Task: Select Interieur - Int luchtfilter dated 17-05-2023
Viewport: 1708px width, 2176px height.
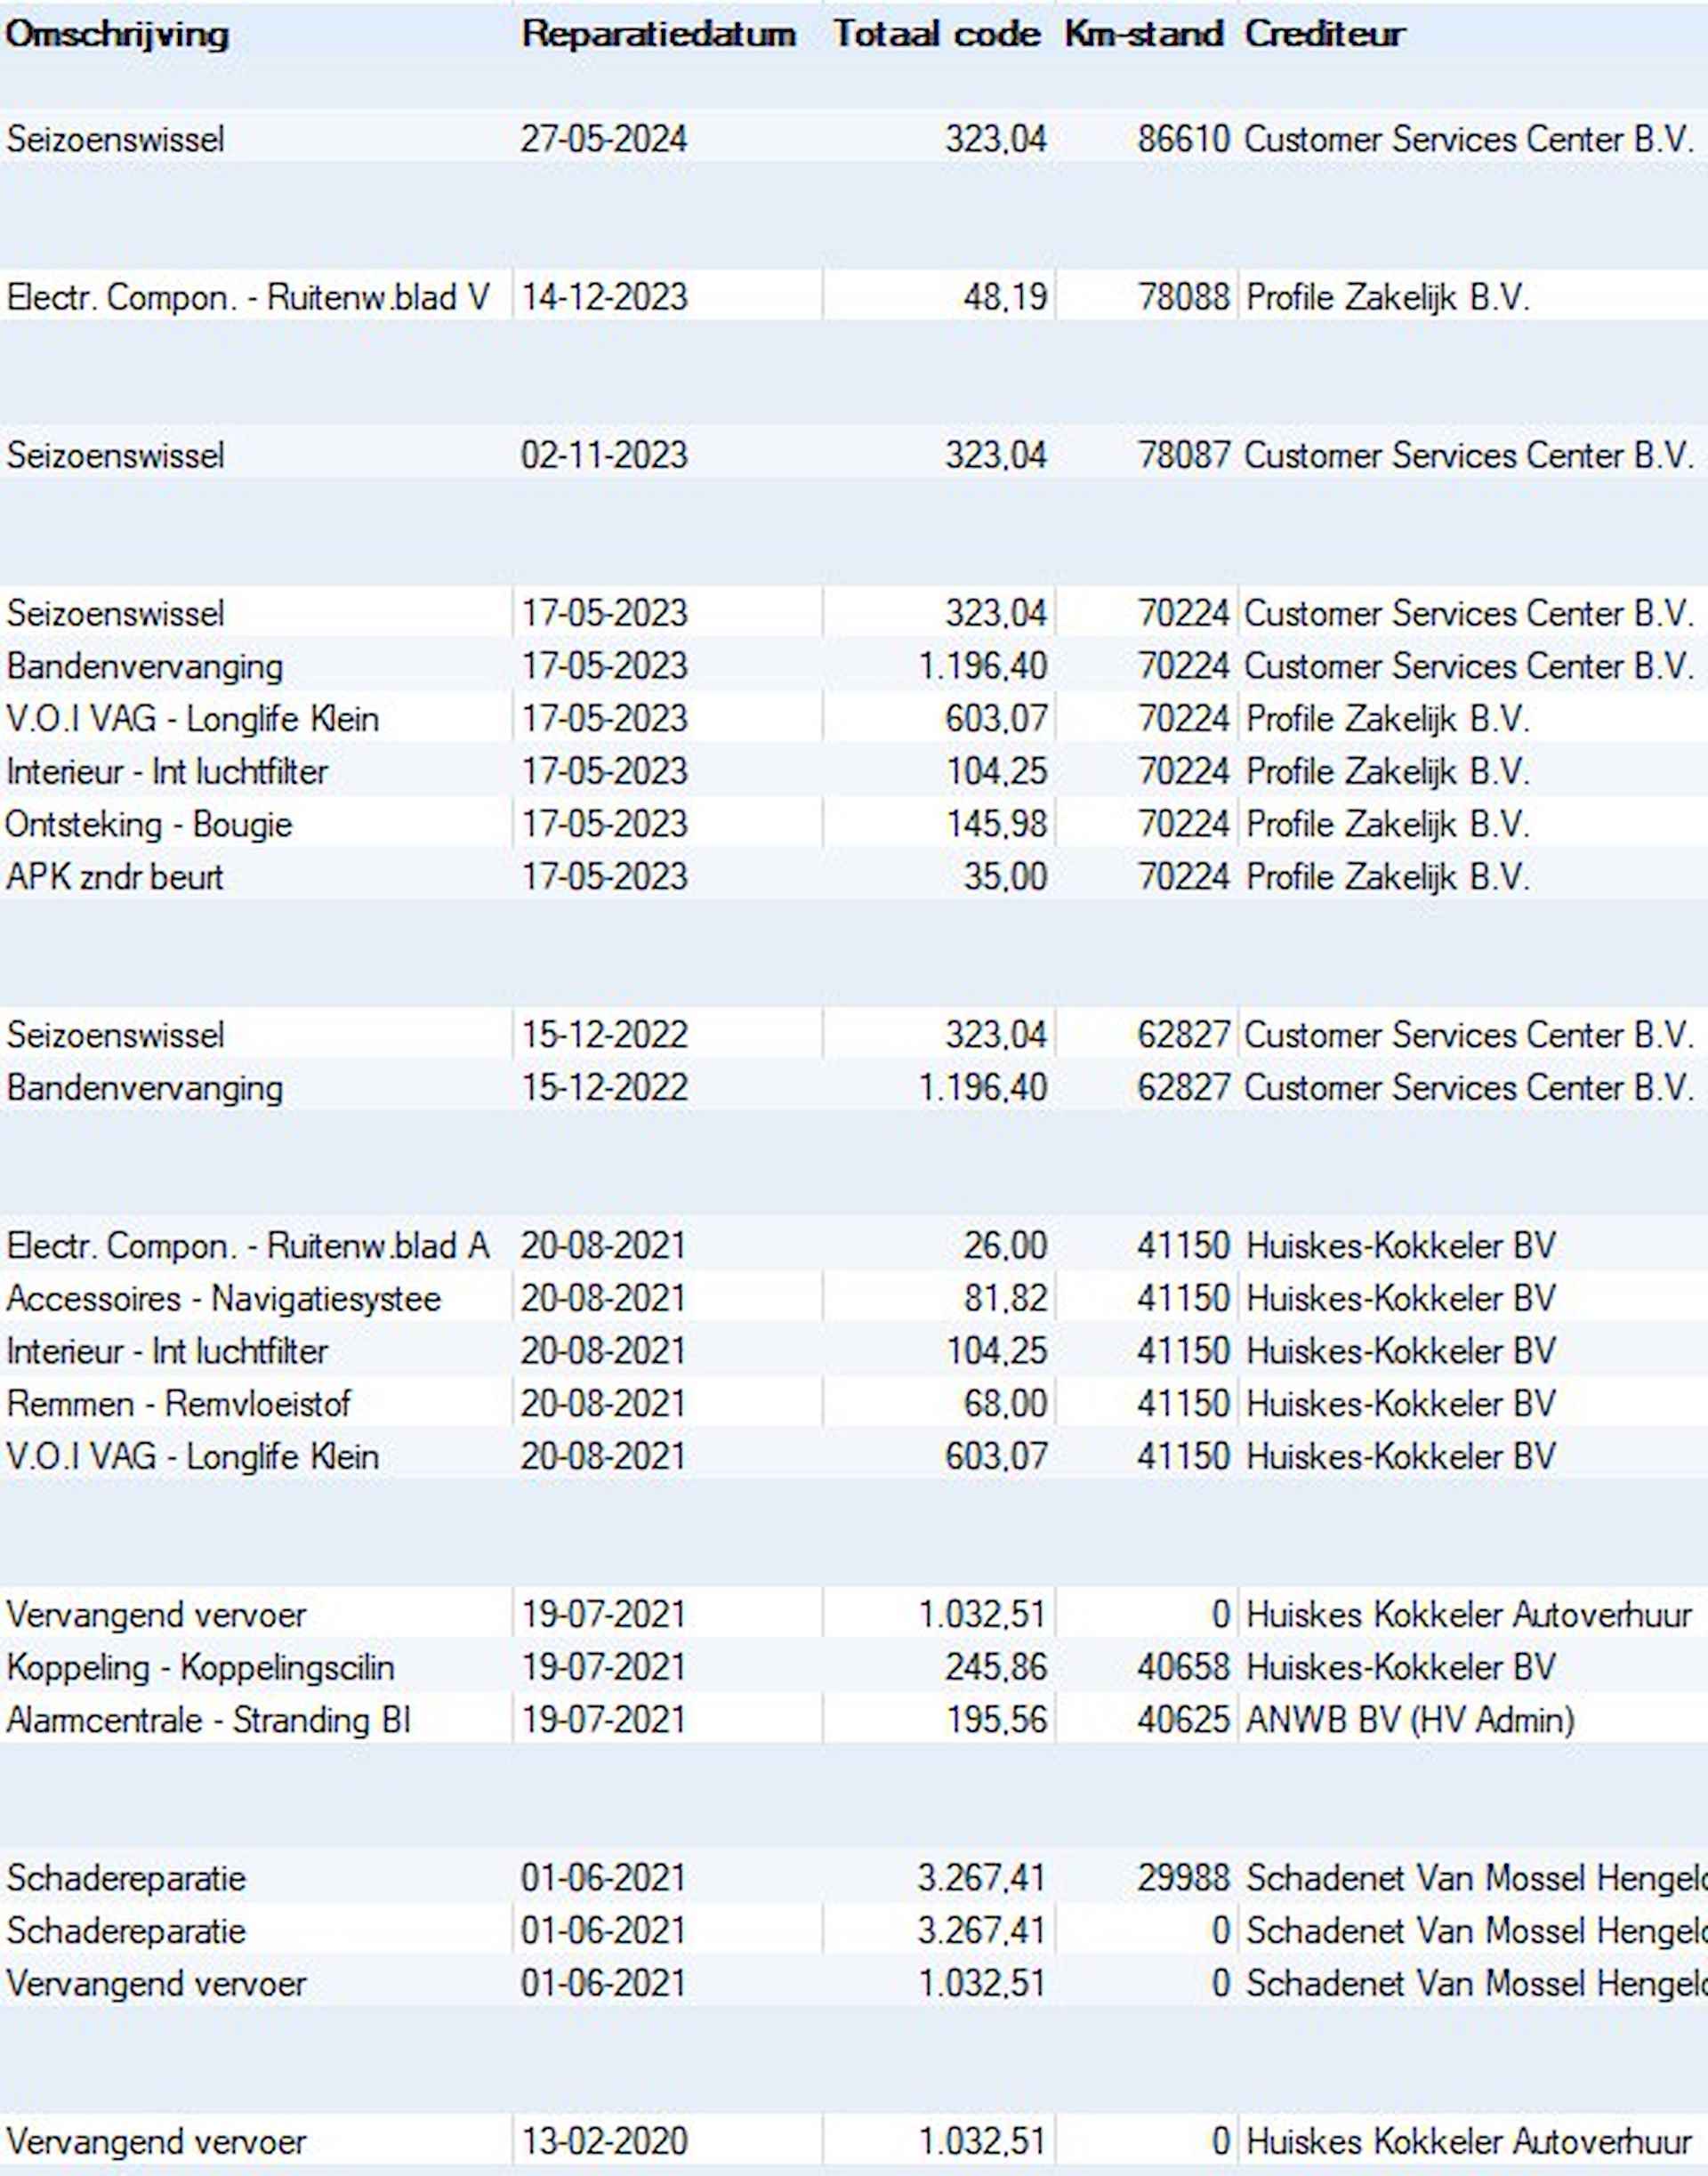Action: 166,772
